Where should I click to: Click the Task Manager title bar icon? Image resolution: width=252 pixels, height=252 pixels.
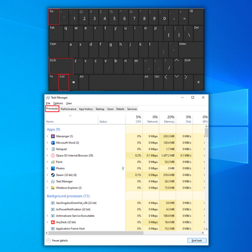(x=48, y=98)
